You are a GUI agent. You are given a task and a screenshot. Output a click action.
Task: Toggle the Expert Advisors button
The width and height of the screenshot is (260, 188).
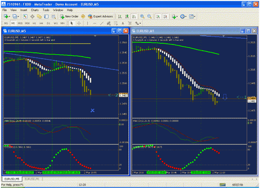tap(101, 16)
